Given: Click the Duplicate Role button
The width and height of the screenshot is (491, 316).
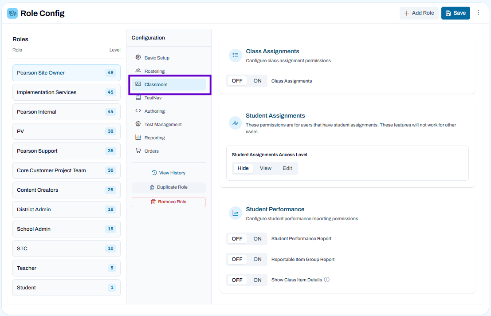Looking at the screenshot, I should [169, 187].
